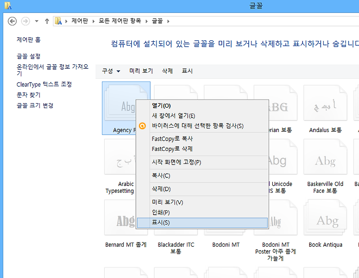Click the orange antivirus scan icon

point(143,126)
